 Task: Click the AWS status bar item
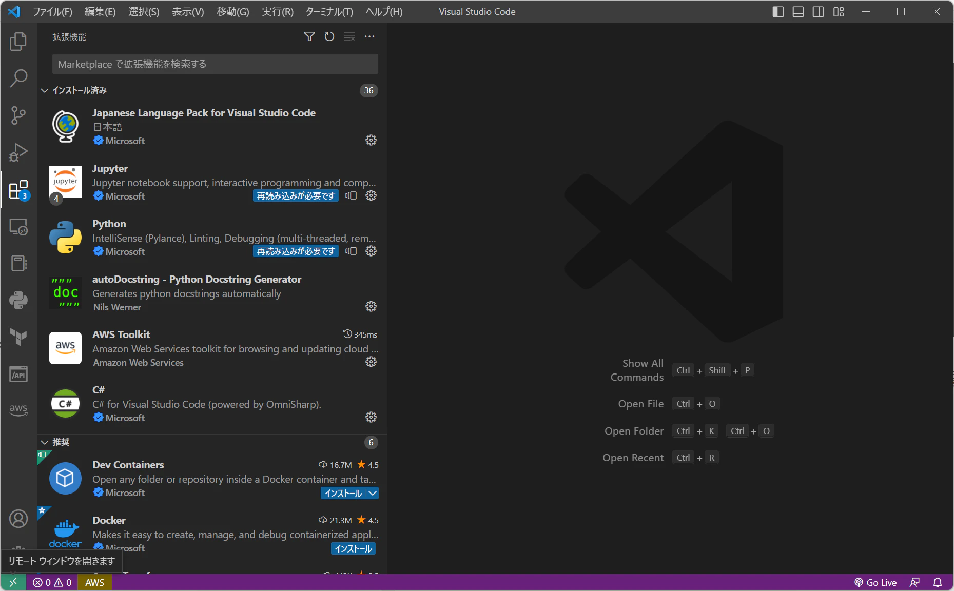(x=94, y=582)
